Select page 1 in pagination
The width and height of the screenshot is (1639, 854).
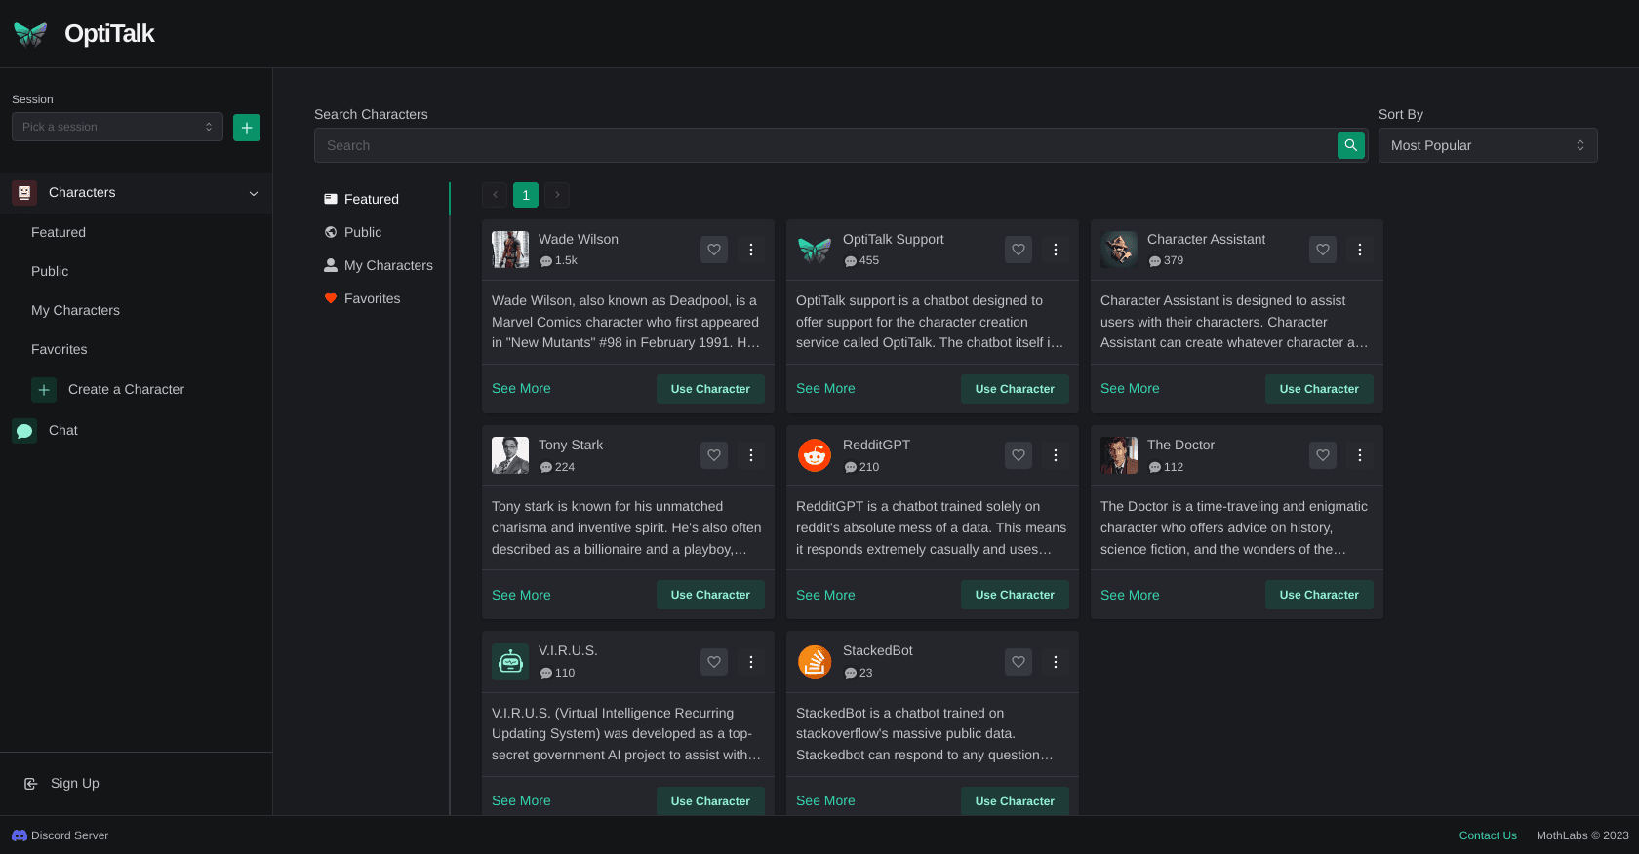click(526, 195)
